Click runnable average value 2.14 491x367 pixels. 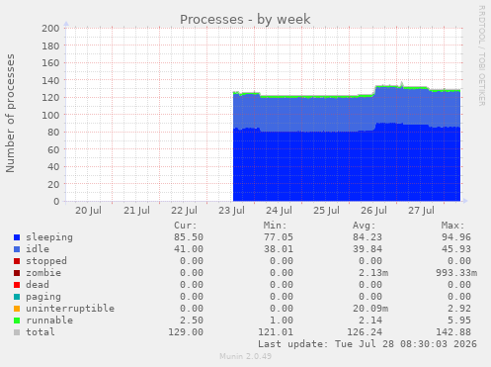(x=370, y=321)
